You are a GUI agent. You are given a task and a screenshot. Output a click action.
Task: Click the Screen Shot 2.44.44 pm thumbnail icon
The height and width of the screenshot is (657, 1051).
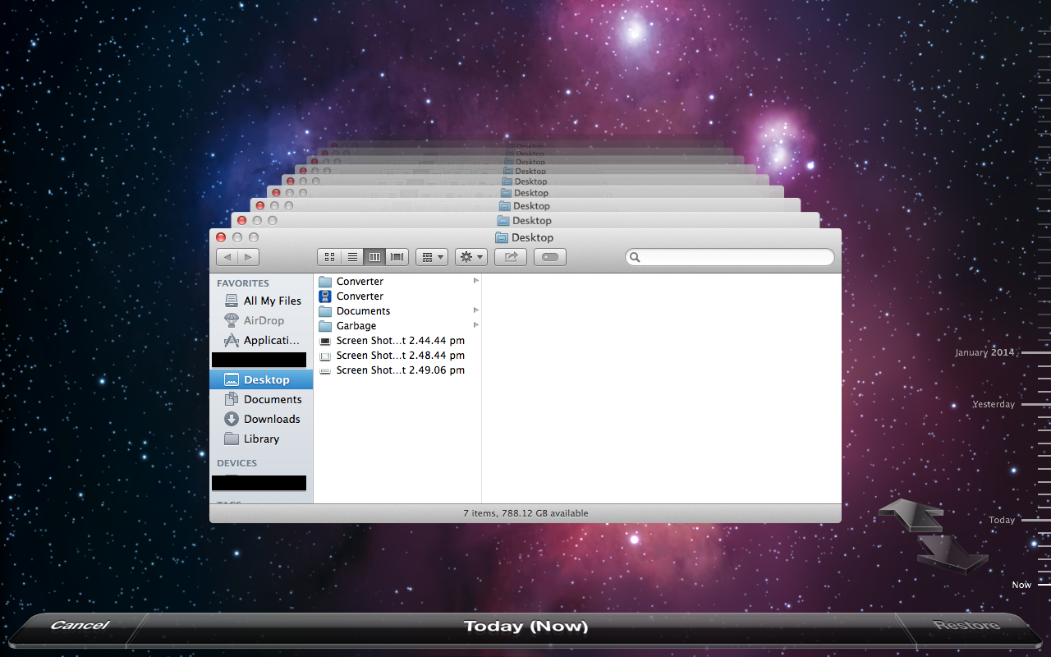point(325,340)
